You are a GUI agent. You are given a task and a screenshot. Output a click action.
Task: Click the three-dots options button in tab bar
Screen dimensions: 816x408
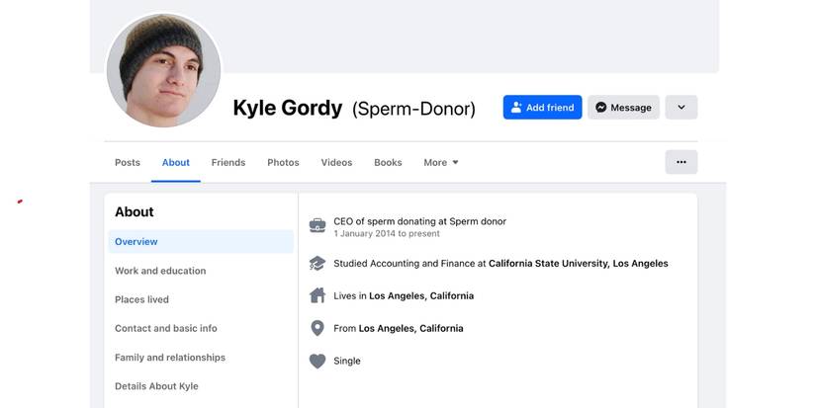680,162
